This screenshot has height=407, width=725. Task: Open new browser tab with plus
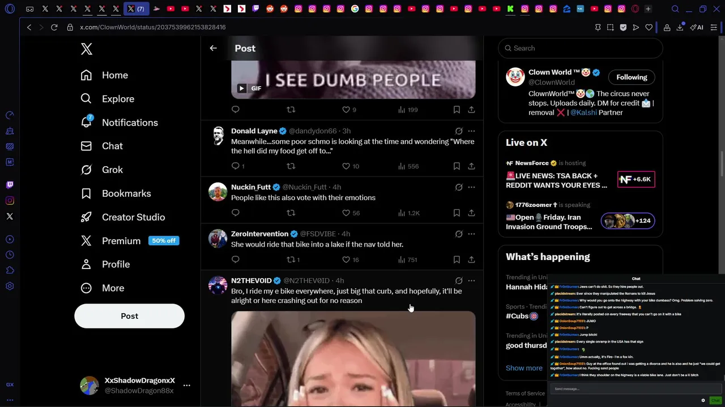click(x=648, y=9)
